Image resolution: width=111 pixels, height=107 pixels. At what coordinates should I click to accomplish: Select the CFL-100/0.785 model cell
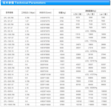(x=9, y=104)
